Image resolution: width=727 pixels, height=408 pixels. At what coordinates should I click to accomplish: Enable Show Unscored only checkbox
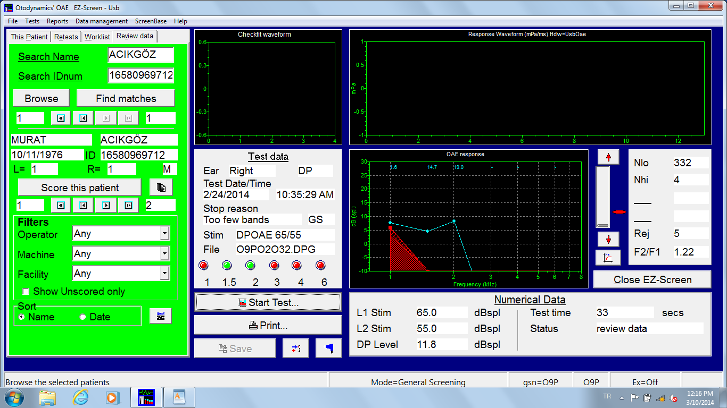(x=26, y=292)
